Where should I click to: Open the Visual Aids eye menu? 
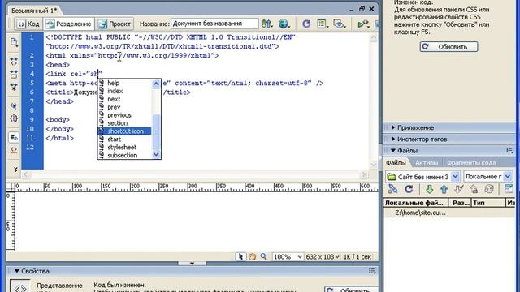[340, 24]
